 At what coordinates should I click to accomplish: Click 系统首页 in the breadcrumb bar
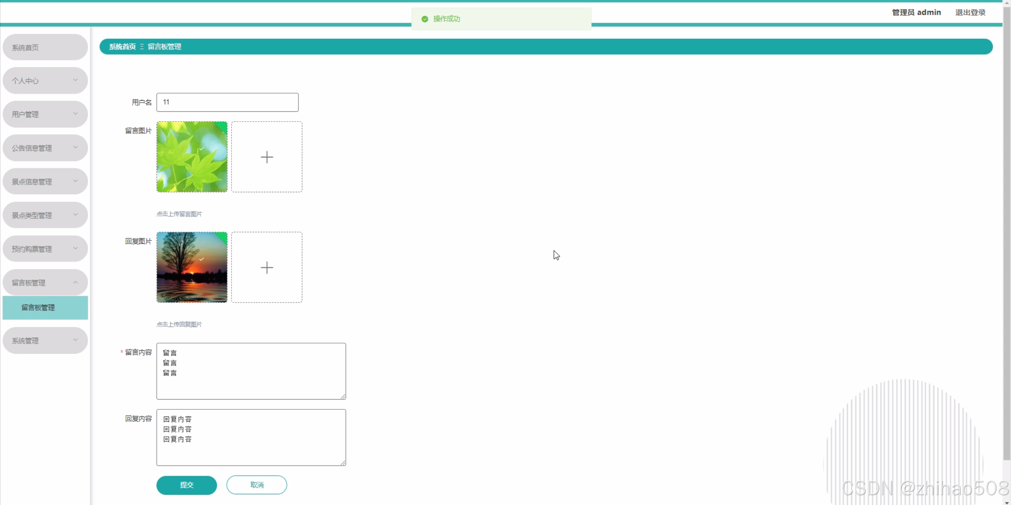click(x=122, y=47)
